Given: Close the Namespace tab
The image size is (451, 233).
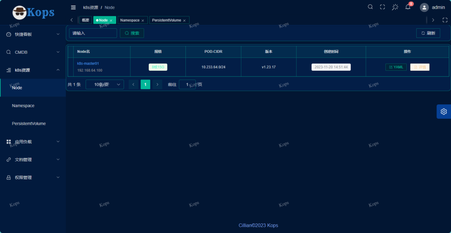Looking at the screenshot, I should tap(143, 21).
